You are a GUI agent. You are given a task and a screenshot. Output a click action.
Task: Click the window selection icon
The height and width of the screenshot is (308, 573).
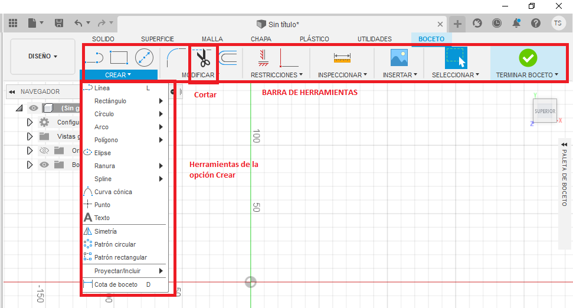[x=456, y=58]
